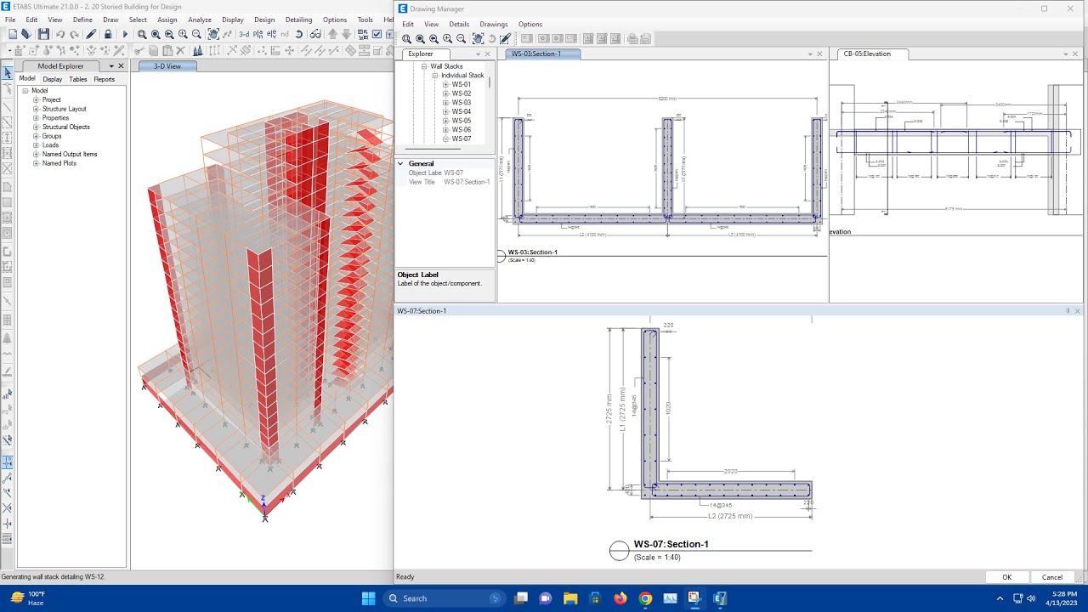Toggle the display options checkmark icon
The width and height of the screenshot is (1088, 612).
pyautogui.click(x=377, y=34)
